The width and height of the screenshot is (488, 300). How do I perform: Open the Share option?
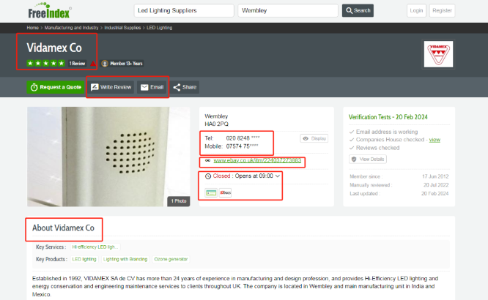(185, 87)
